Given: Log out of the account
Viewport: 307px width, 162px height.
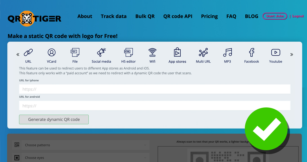Looking at the screenshot, I should point(298,16).
